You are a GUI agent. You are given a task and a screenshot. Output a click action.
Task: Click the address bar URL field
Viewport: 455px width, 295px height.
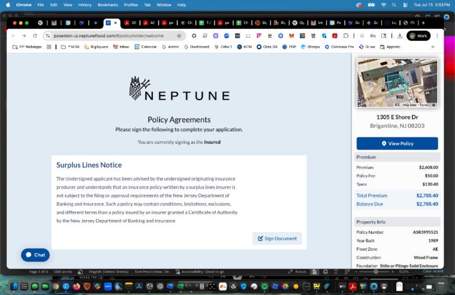pos(113,35)
